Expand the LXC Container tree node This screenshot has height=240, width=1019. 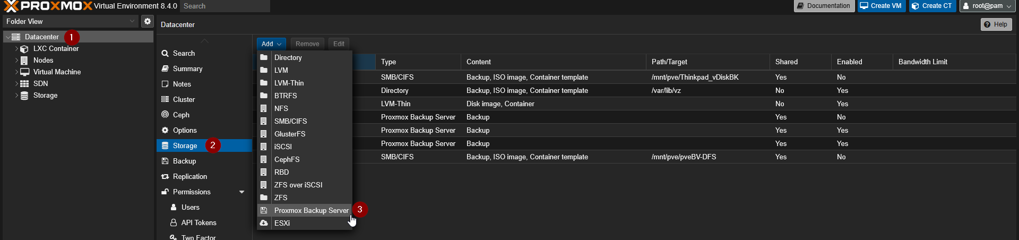(16, 49)
